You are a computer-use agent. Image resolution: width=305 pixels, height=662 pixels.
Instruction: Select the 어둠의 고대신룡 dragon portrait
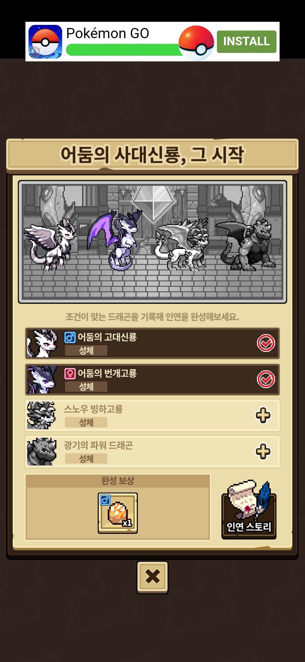click(42, 343)
